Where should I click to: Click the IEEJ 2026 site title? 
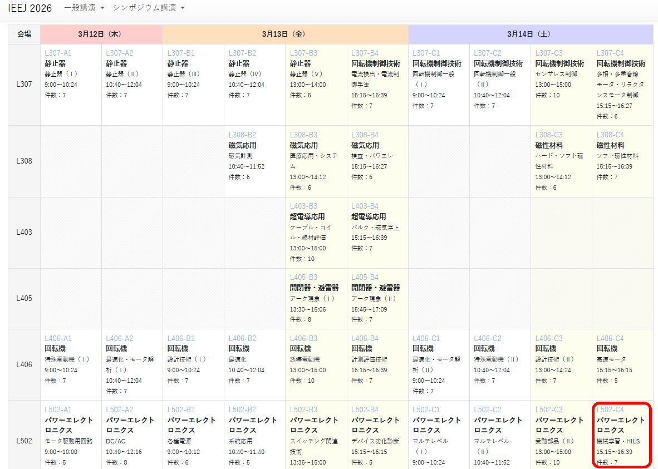30,8
